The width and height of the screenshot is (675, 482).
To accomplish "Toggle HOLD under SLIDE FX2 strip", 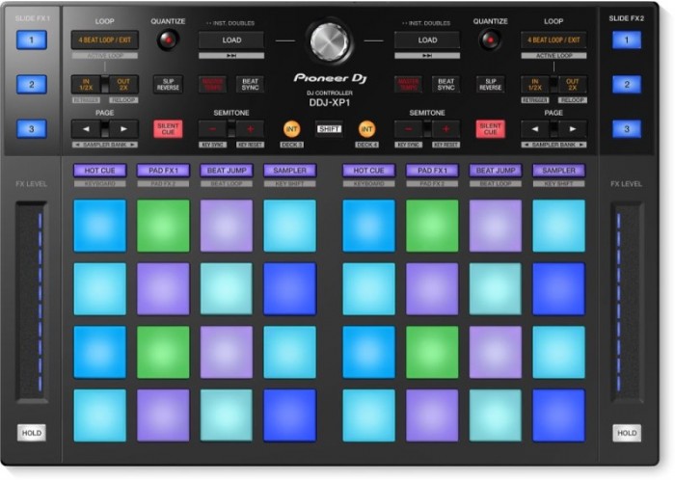I will click(627, 433).
